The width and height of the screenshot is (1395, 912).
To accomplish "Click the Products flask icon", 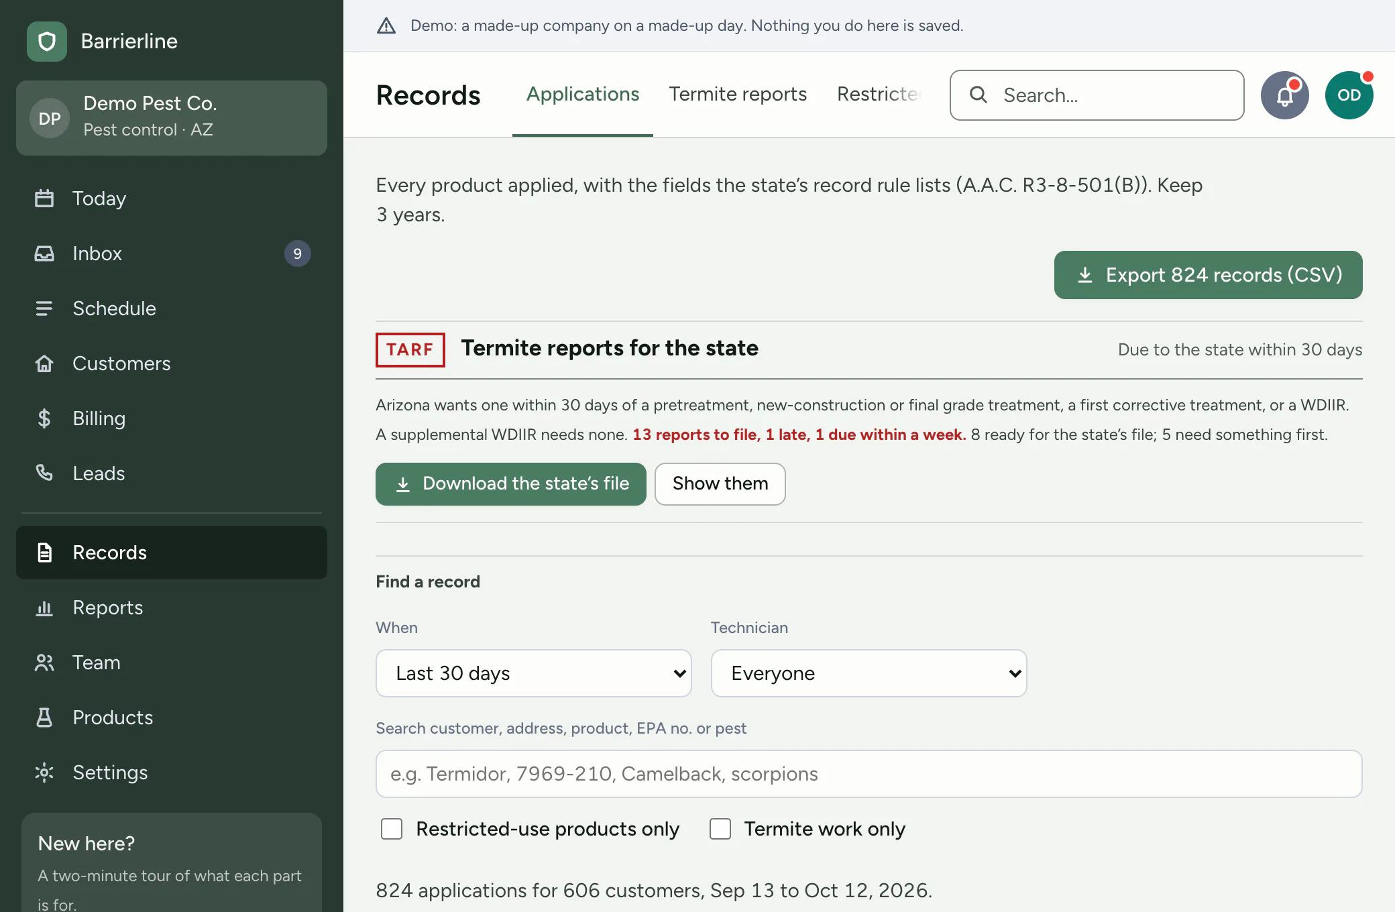I will point(44,718).
